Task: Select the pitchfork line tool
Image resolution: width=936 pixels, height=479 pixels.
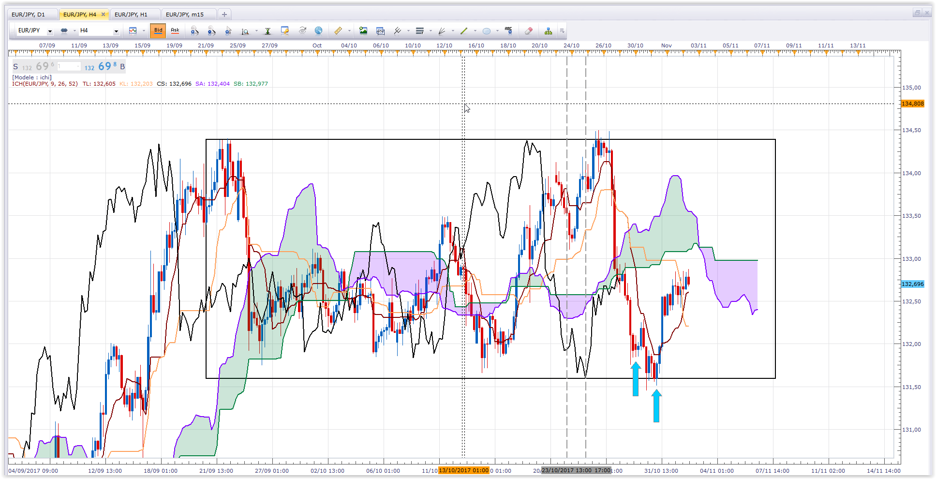Action: (398, 31)
